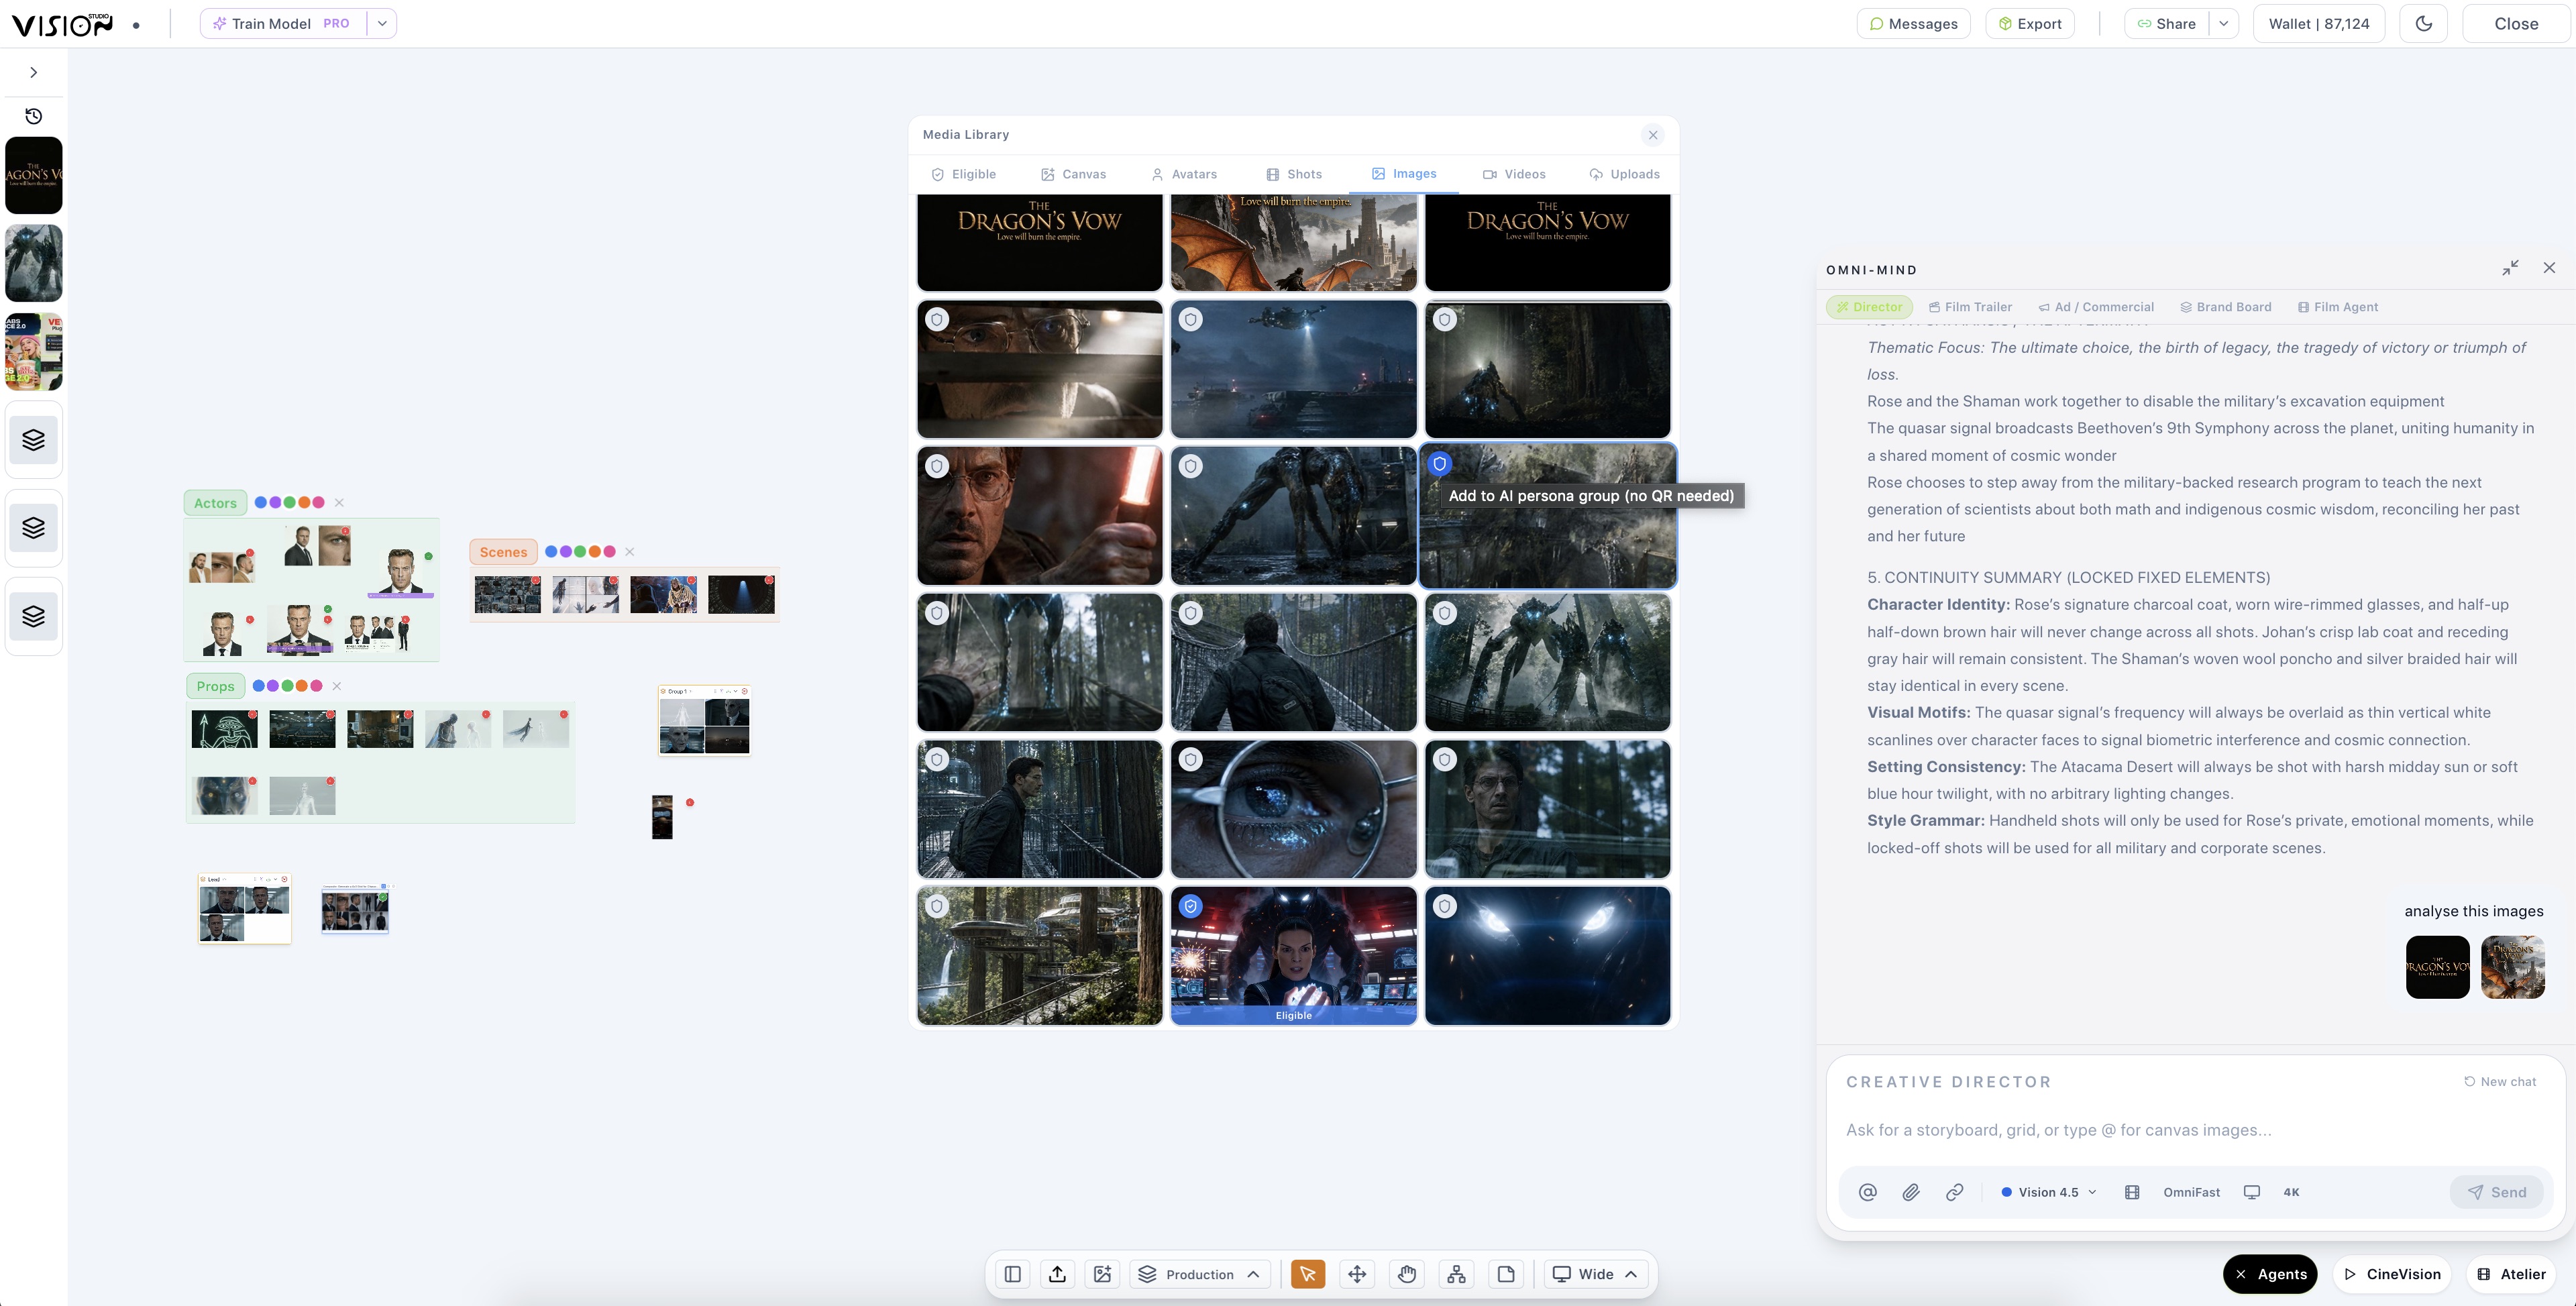Image resolution: width=2576 pixels, height=1306 pixels.
Task: Open the first layers stack icon in sidebar
Action: pyautogui.click(x=33, y=440)
